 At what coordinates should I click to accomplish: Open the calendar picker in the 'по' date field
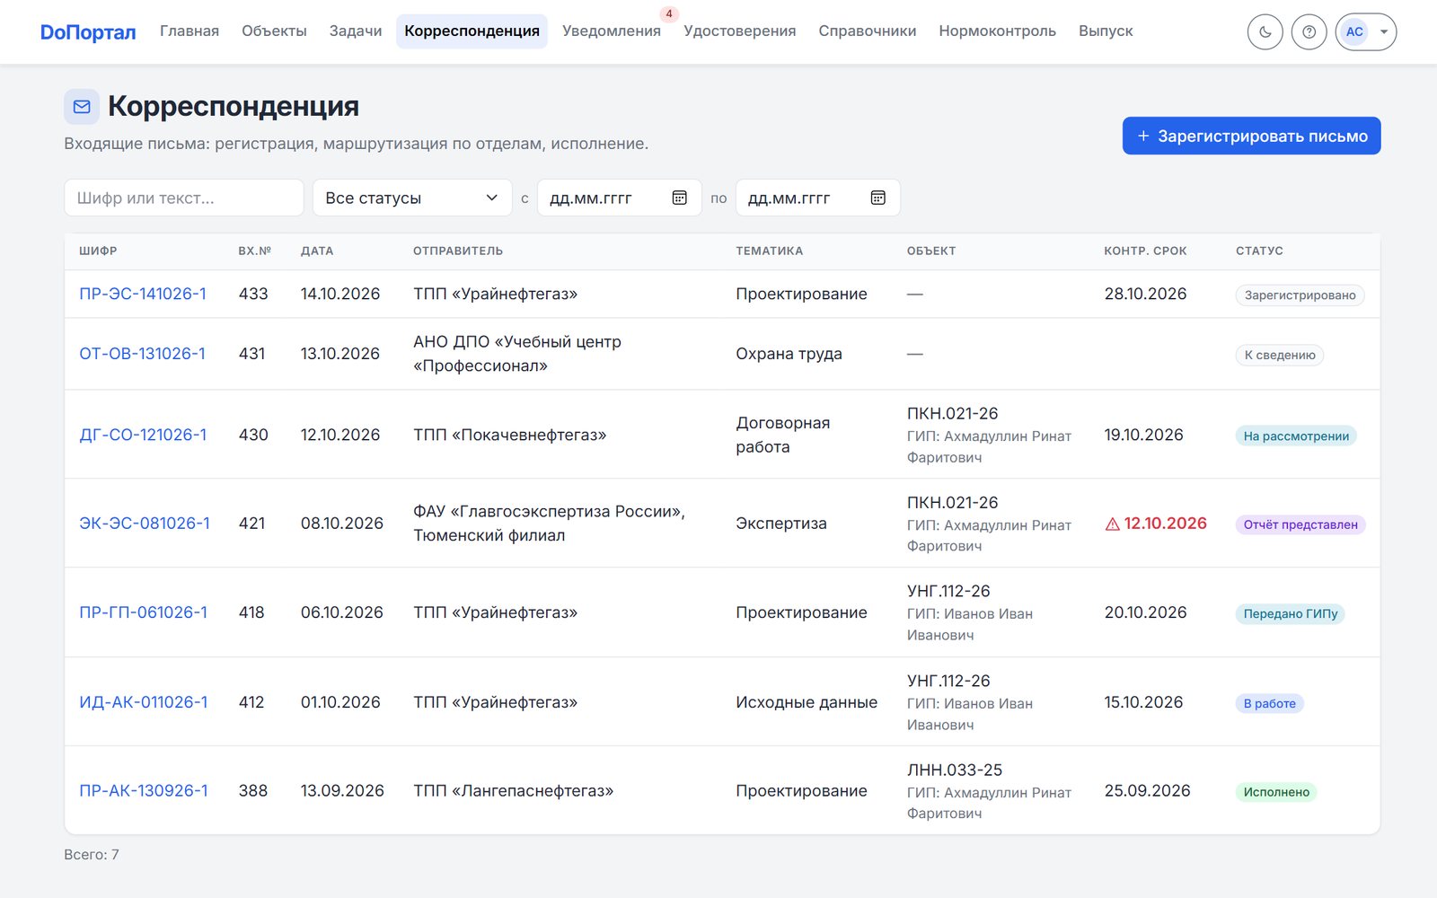point(878,198)
